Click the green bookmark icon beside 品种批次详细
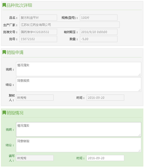The image size is (144, 168). click(4, 5)
